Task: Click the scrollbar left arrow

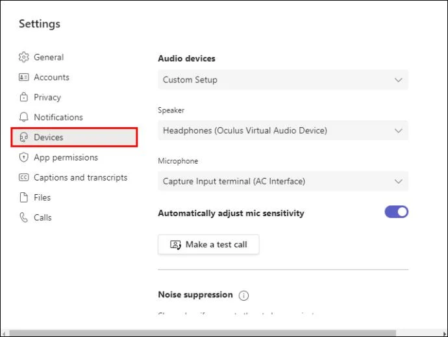Action: (4, 334)
